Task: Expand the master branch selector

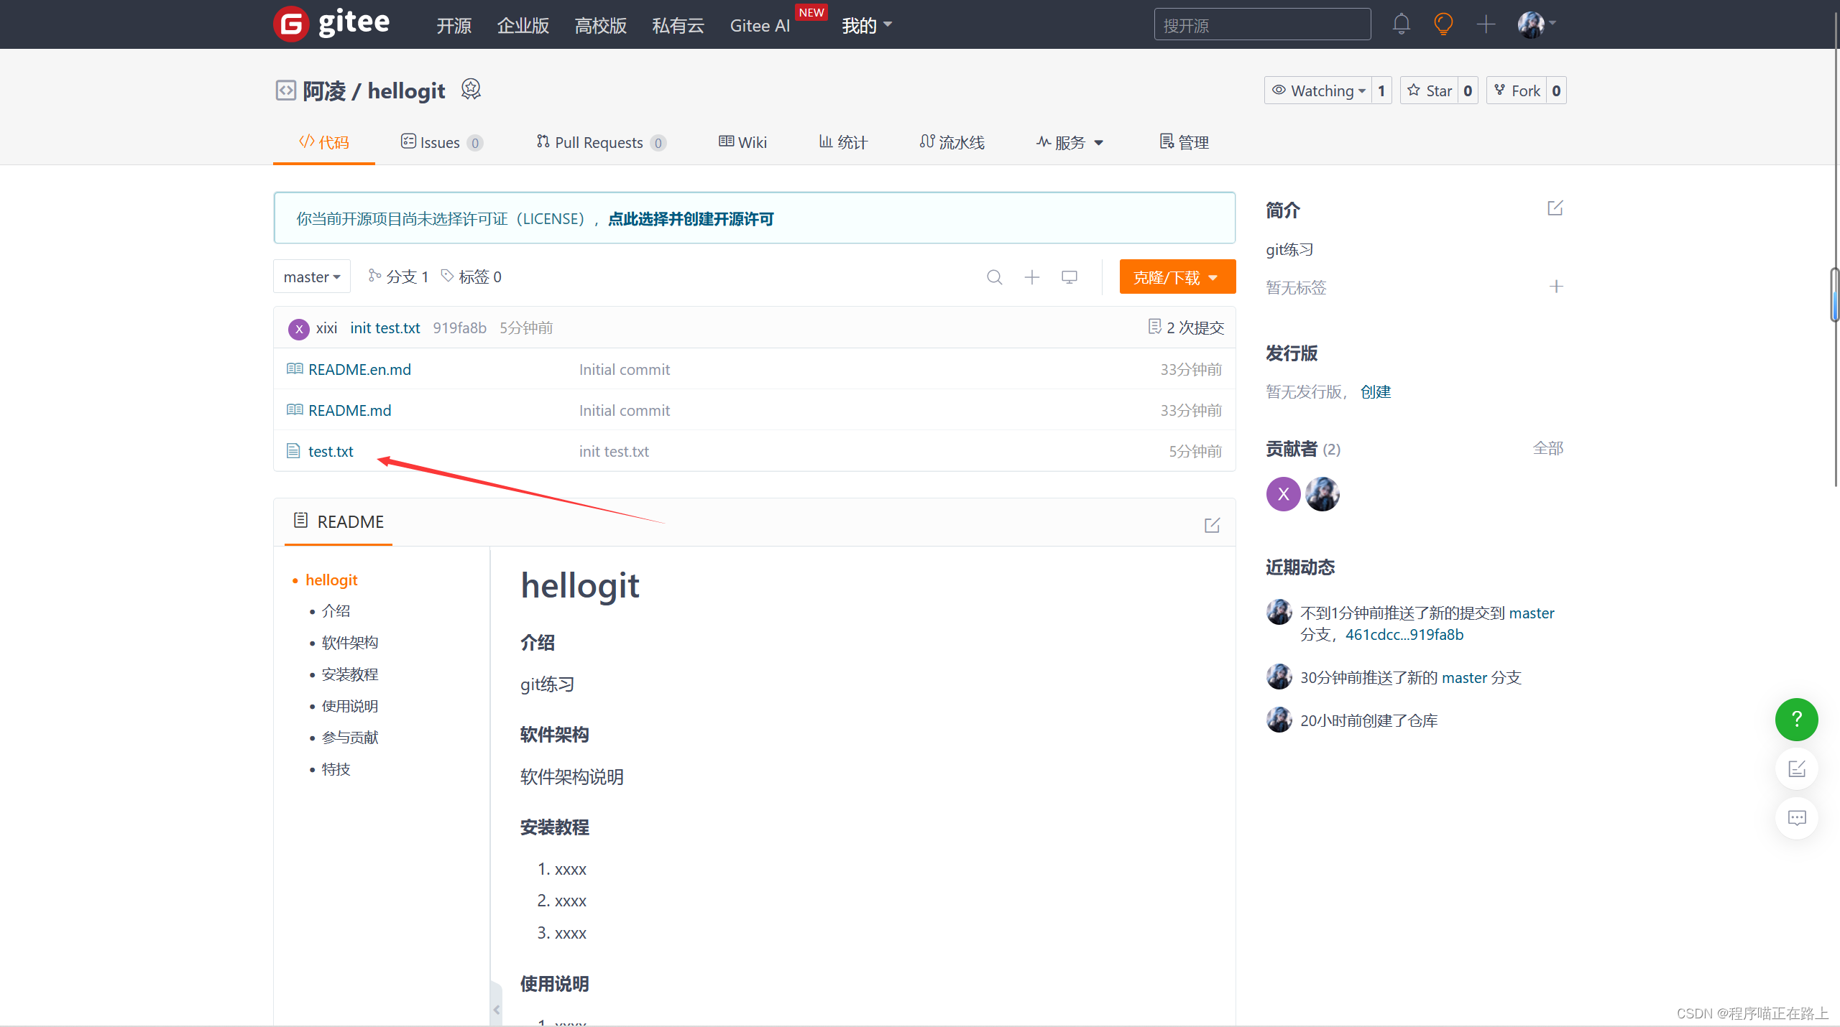Action: [x=312, y=277]
